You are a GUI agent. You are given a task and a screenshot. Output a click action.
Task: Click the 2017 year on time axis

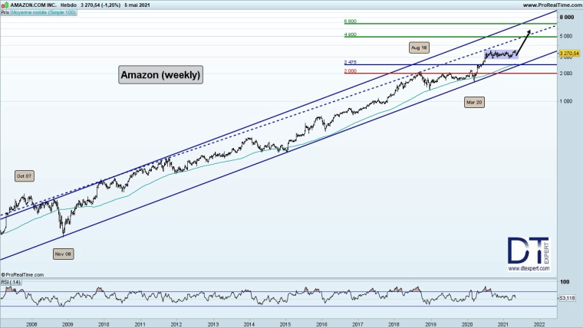pyautogui.click(x=358, y=324)
